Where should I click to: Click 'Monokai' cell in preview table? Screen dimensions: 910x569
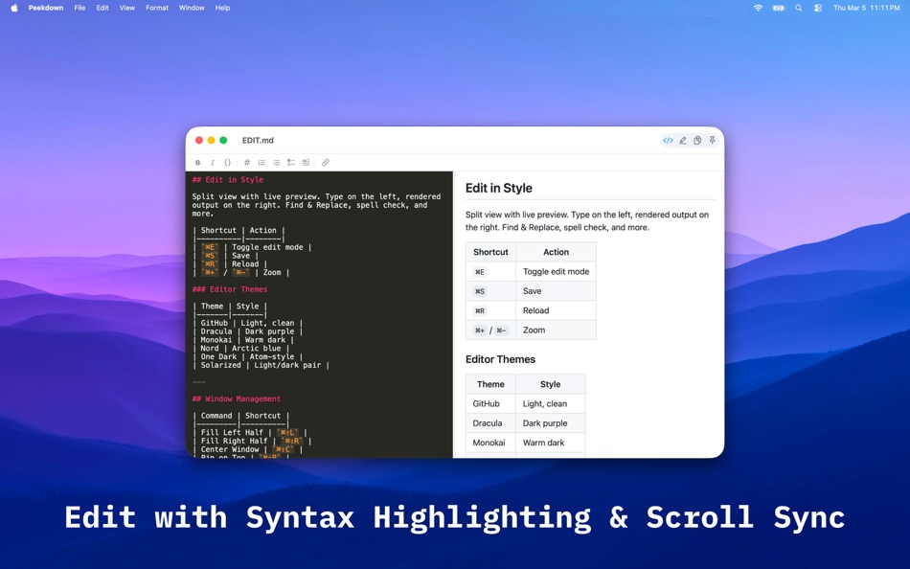pos(489,443)
